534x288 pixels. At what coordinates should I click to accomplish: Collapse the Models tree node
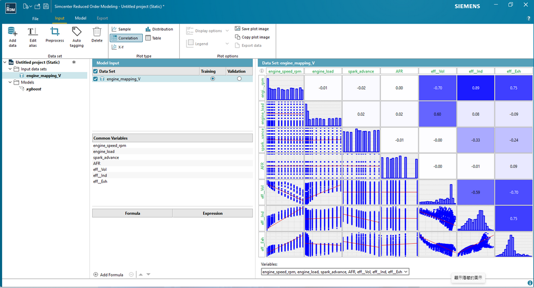pos(10,82)
